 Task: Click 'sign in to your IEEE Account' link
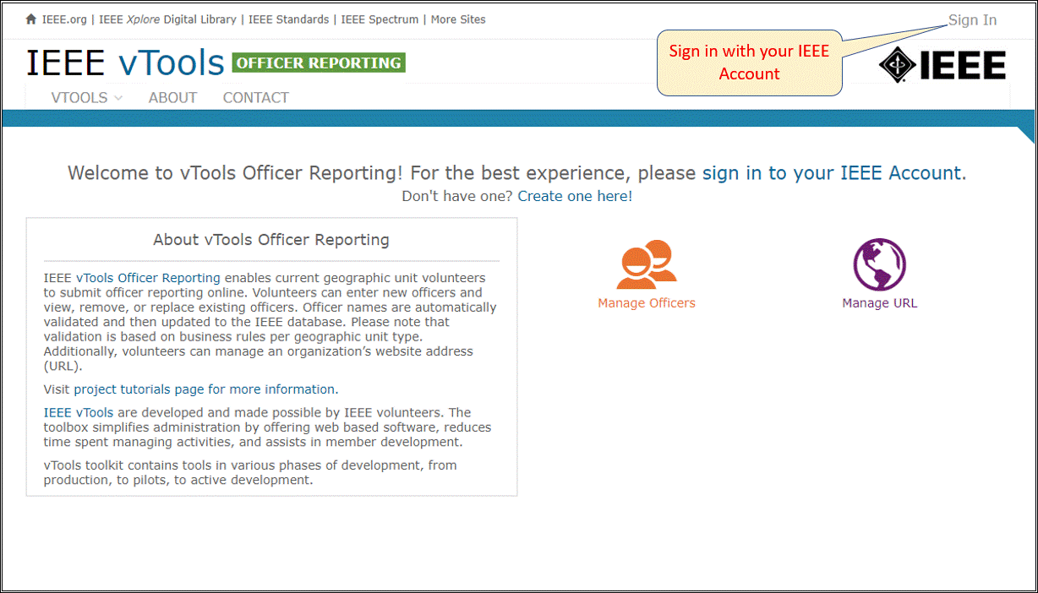(x=832, y=173)
